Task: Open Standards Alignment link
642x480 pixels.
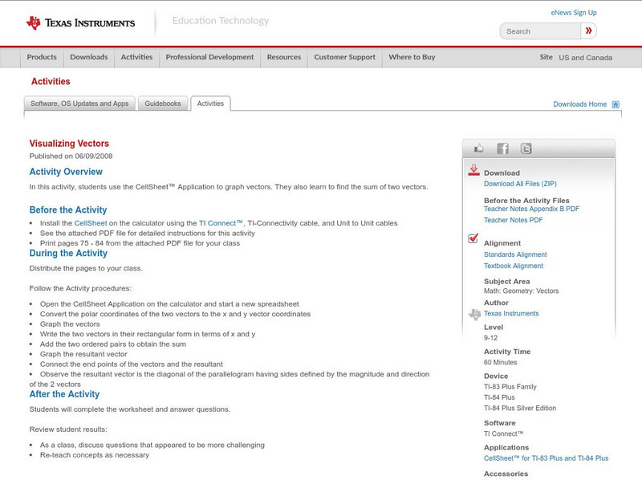Action: [x=515, y=254]
